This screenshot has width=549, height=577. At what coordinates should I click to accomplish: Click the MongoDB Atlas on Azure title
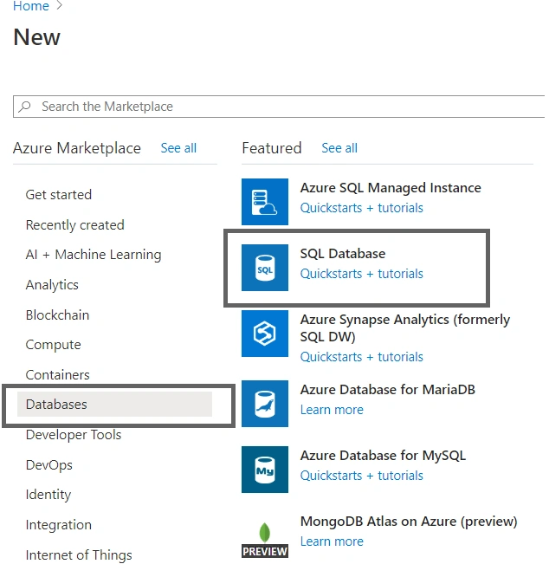pos(409,522)
